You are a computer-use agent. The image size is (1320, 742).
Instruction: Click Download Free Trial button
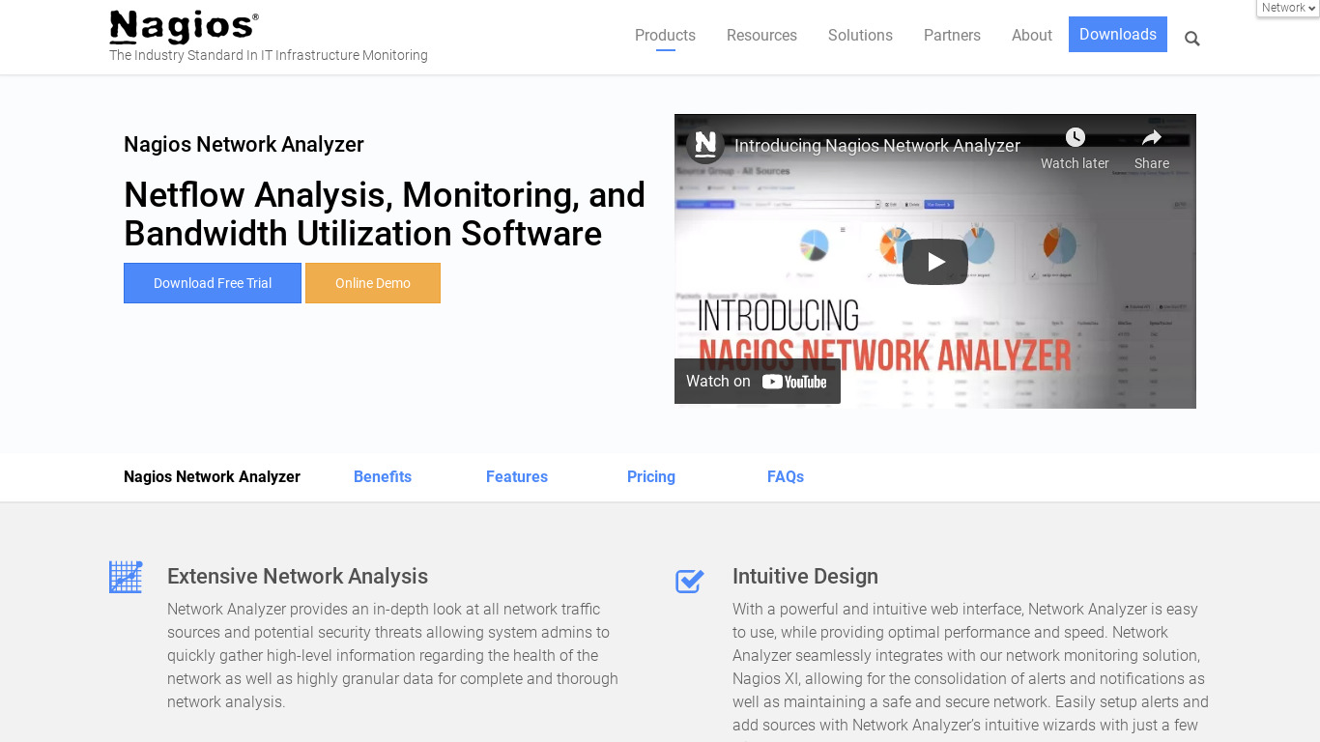213,283
